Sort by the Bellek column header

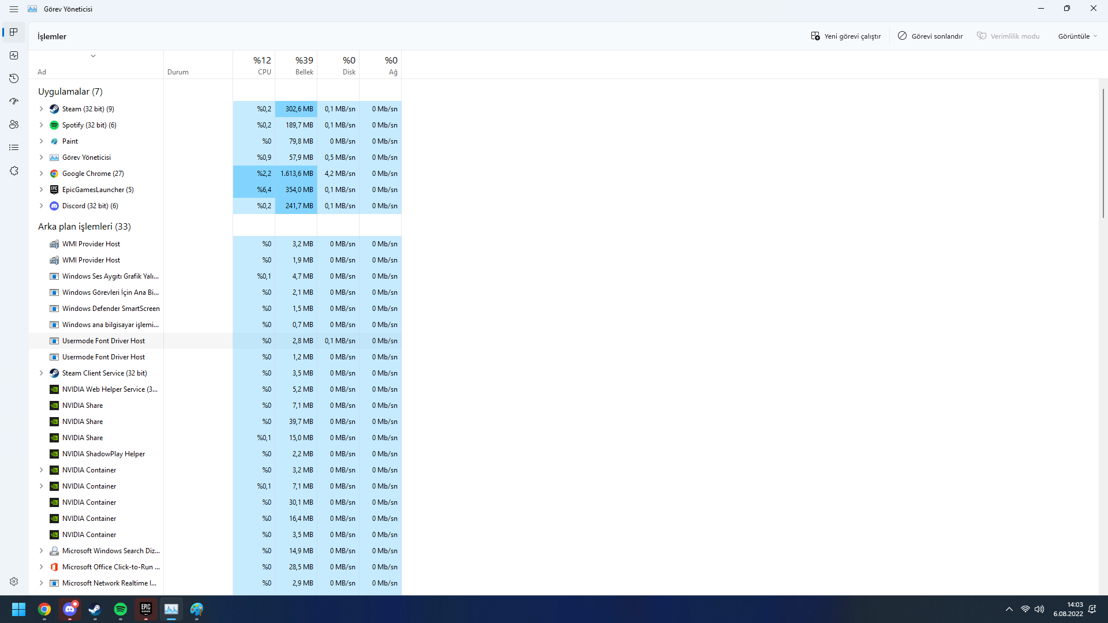297,65
